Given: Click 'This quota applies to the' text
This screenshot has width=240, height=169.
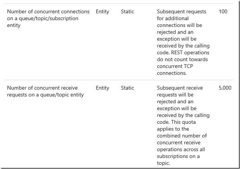Looking at the screenshot, I should pyautogui.click(x=176, y=125).
